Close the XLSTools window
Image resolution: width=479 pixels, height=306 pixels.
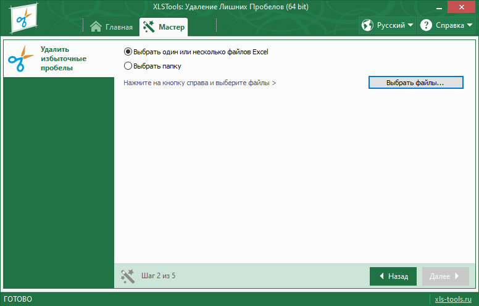461,7
